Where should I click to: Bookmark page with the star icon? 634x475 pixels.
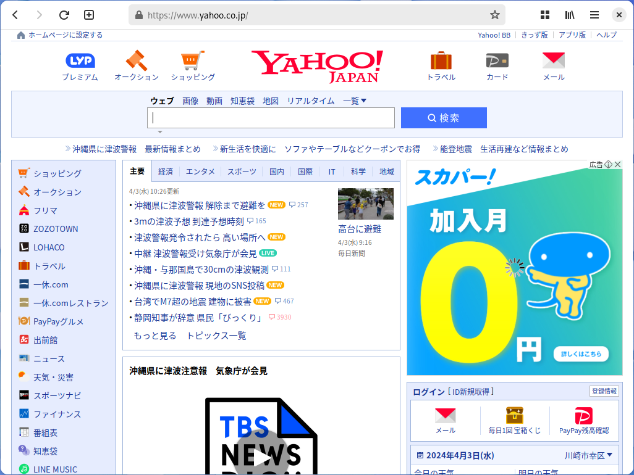click(494, 15)
